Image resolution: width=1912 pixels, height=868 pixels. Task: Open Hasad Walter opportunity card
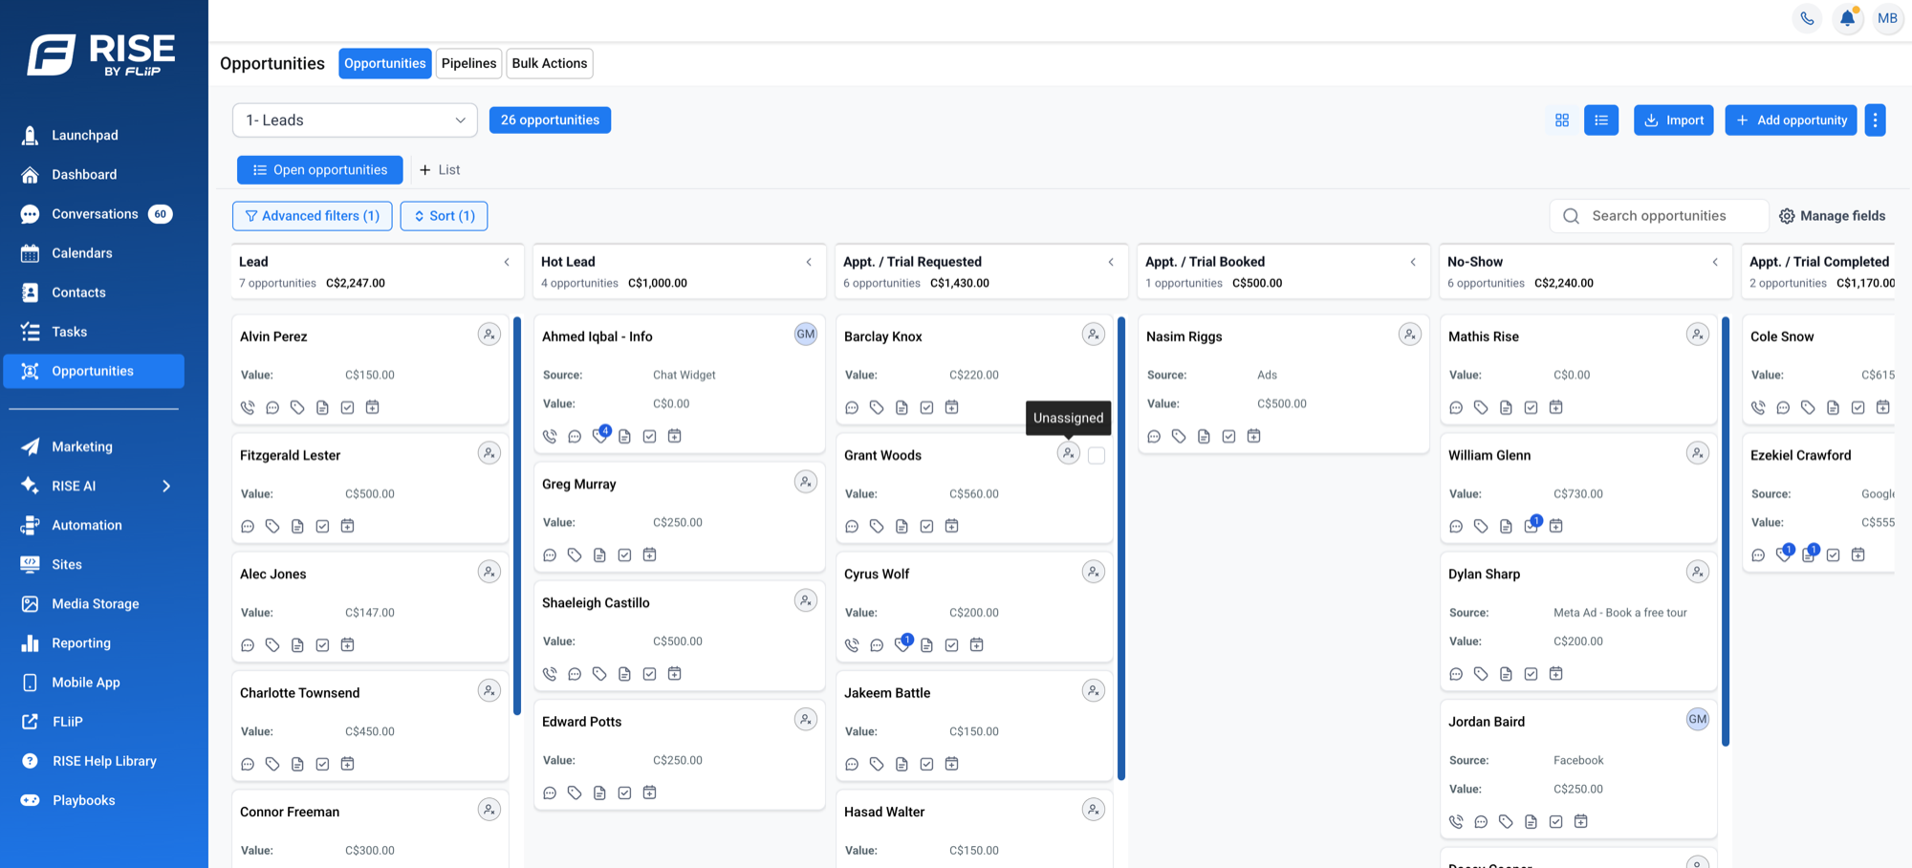974,828
